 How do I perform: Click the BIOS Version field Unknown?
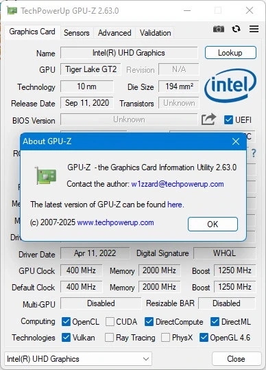pyautogui.click(x=129, y=119)
